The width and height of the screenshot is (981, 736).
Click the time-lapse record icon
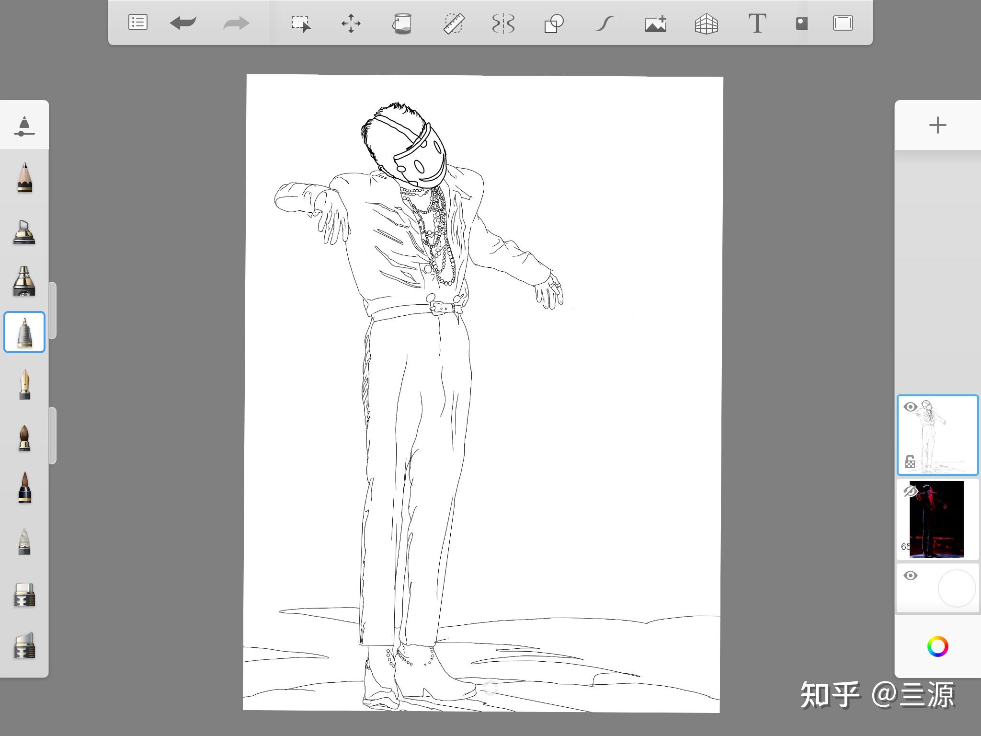(x=801, y=23)
